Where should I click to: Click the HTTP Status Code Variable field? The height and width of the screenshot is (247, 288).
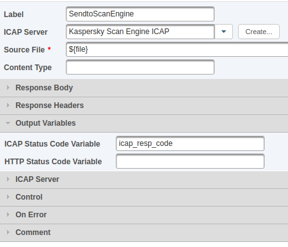coord(190,161)
